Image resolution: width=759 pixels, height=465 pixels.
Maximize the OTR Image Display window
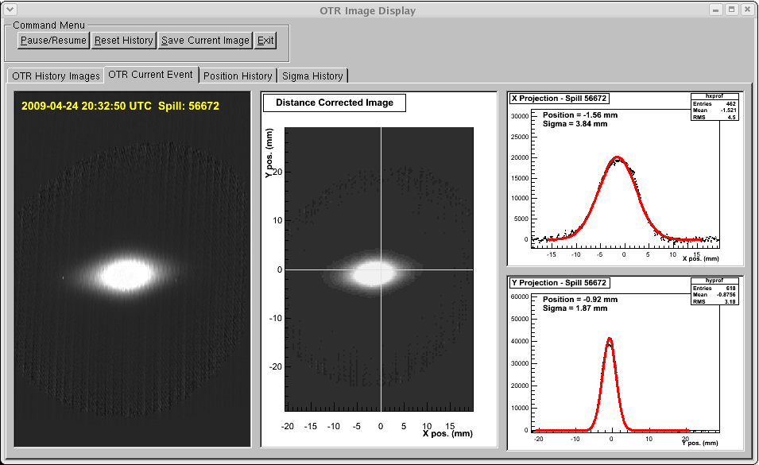click(731, 10)
